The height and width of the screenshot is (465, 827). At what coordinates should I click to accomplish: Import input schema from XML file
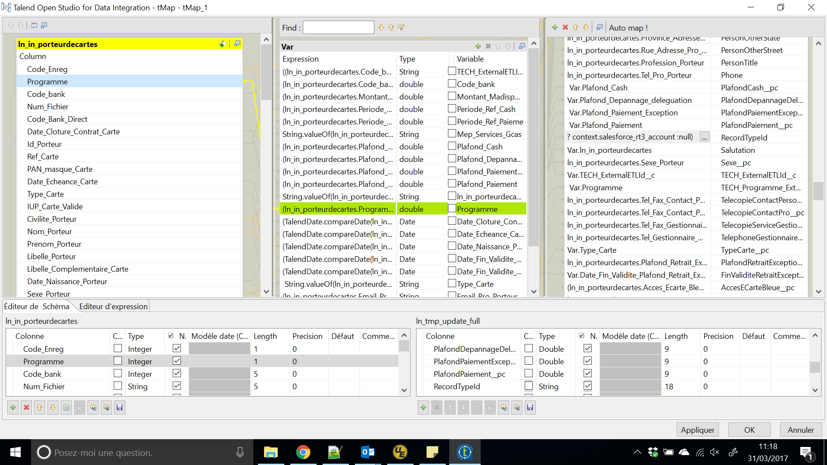93,407
